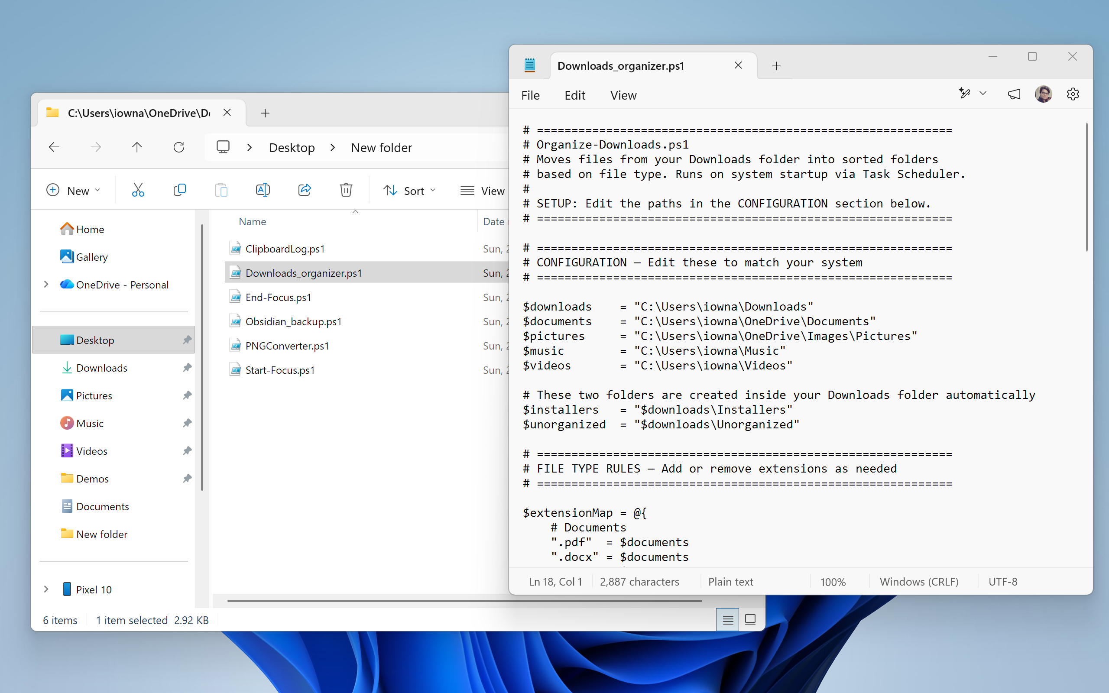Click the navigation pane scrollbar in Explorer
The image size is (1109, 693).
(x=201, y=357)
